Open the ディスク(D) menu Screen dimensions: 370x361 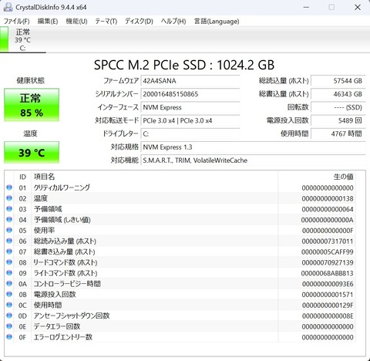pyautogui.click(x=139, y=21)
